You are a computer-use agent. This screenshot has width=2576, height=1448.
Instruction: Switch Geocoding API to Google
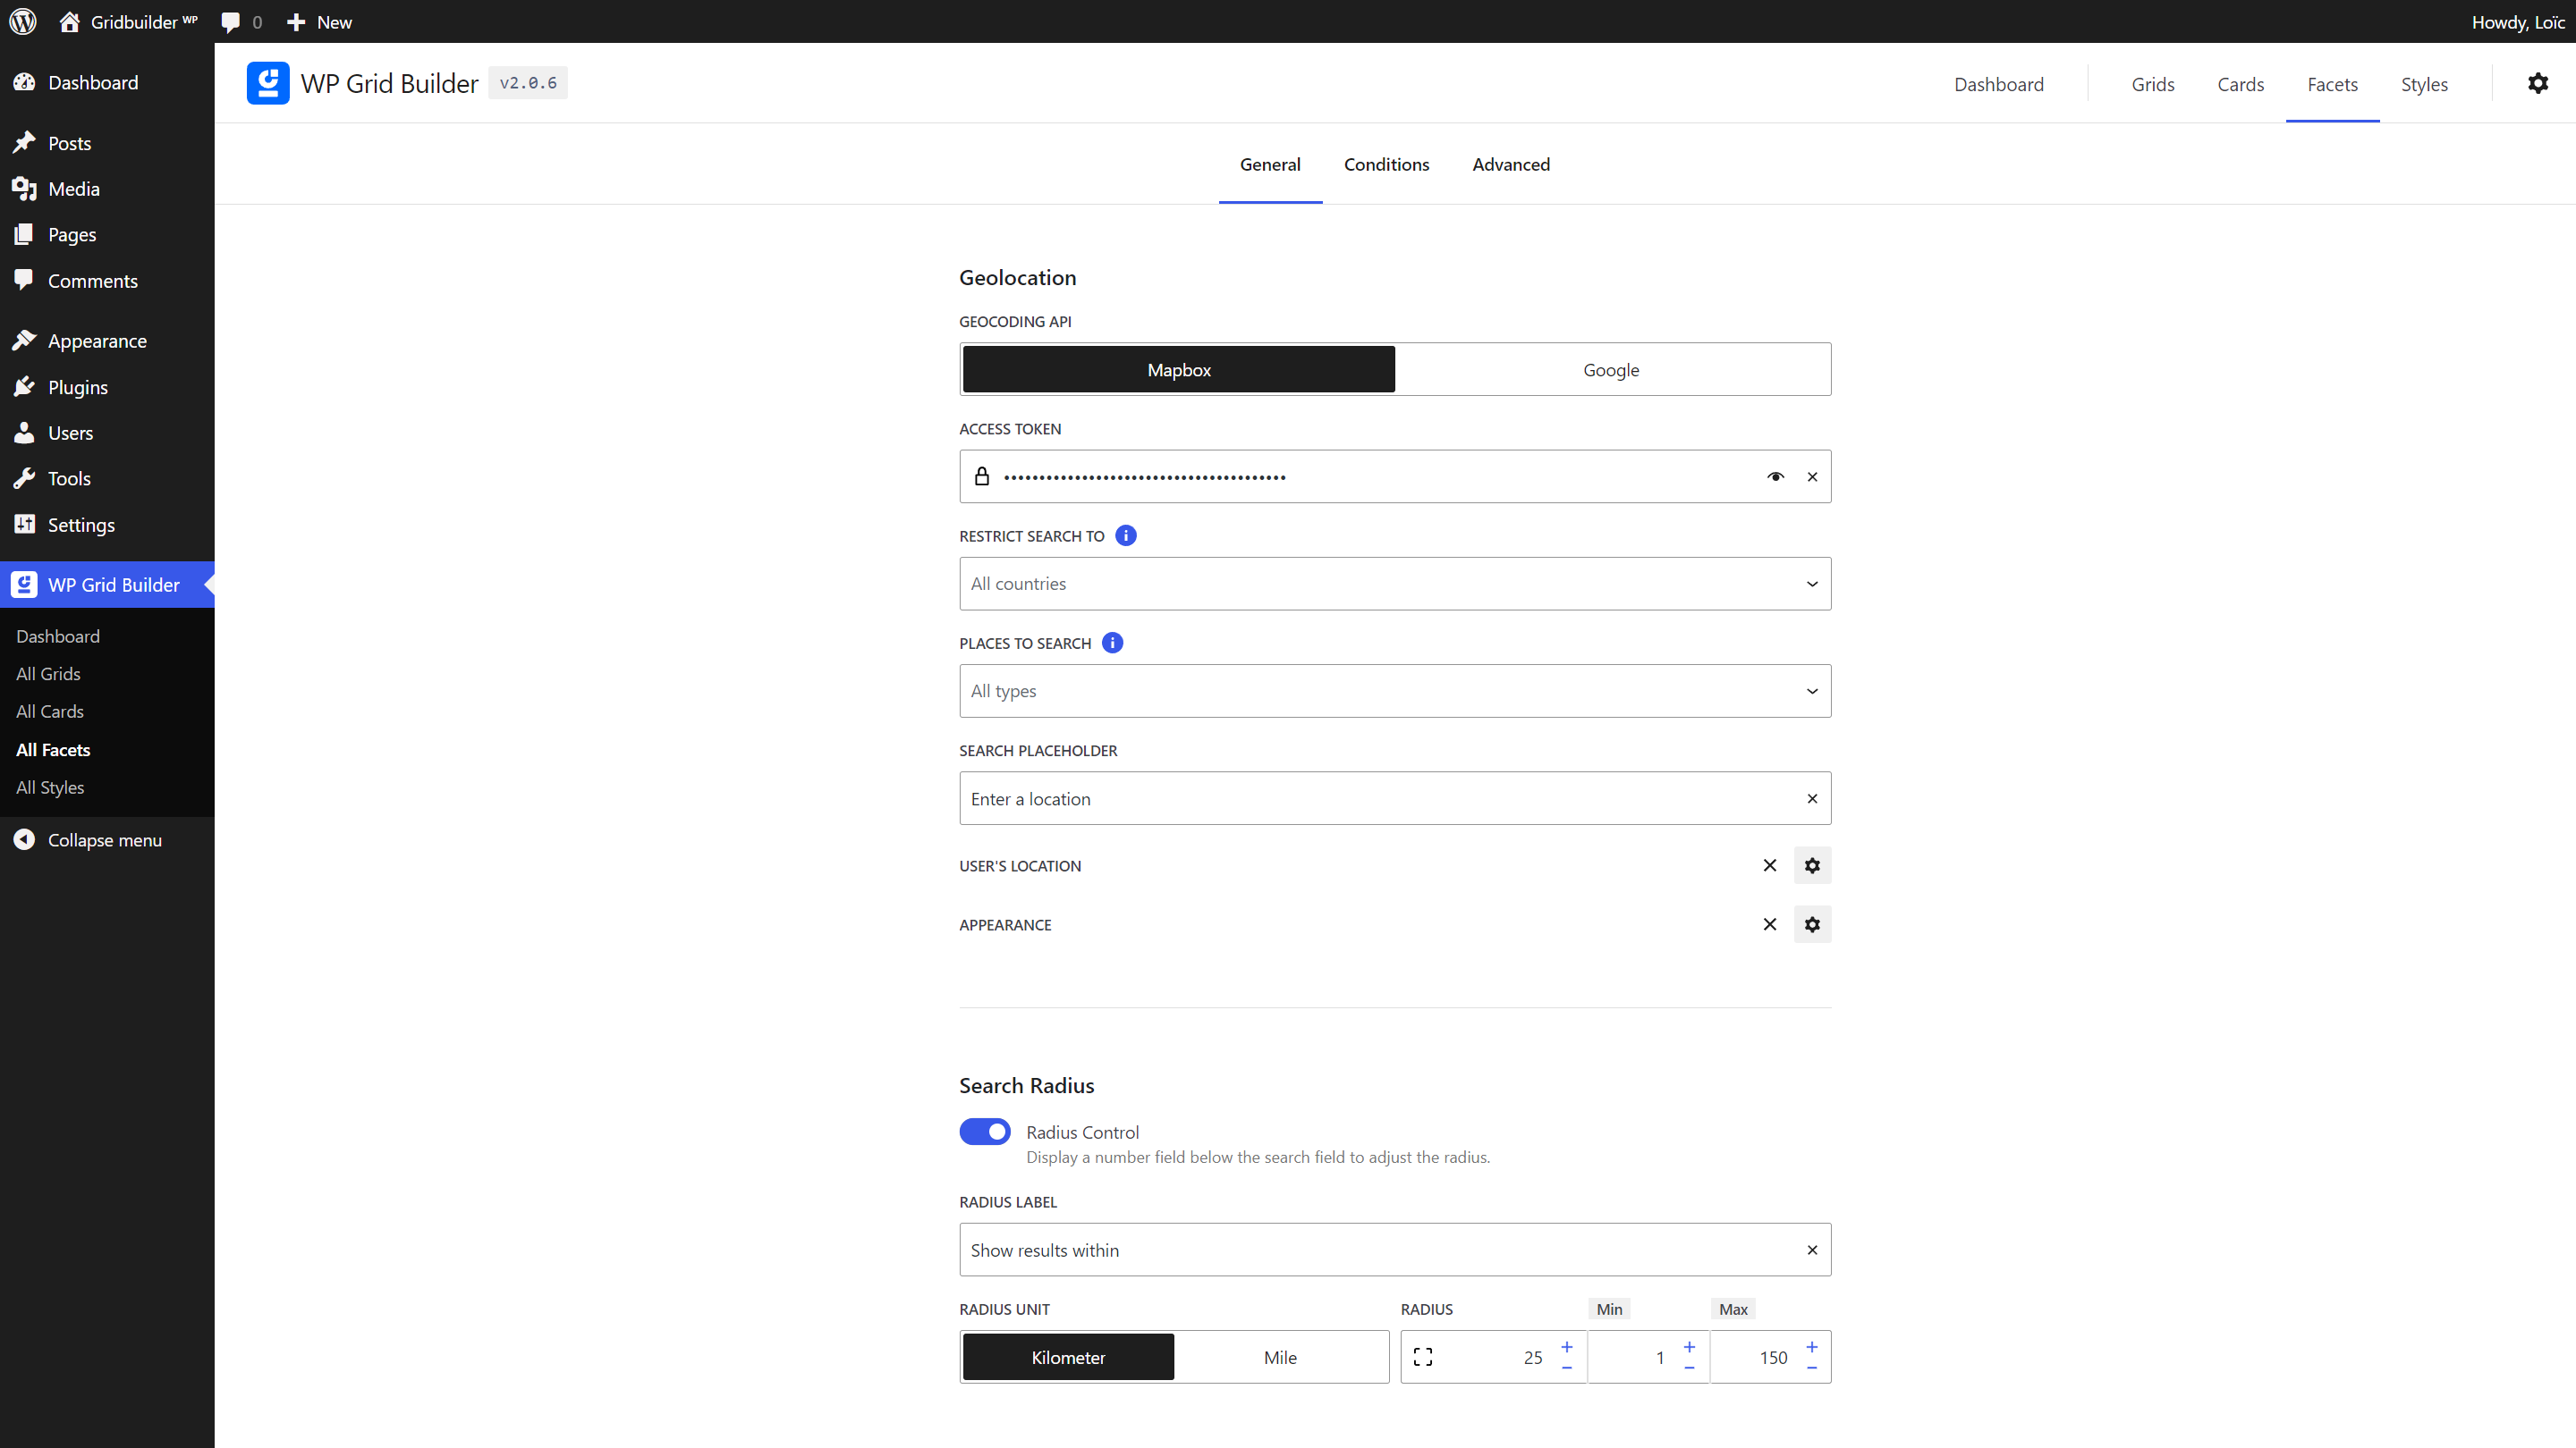[1611, 369]
